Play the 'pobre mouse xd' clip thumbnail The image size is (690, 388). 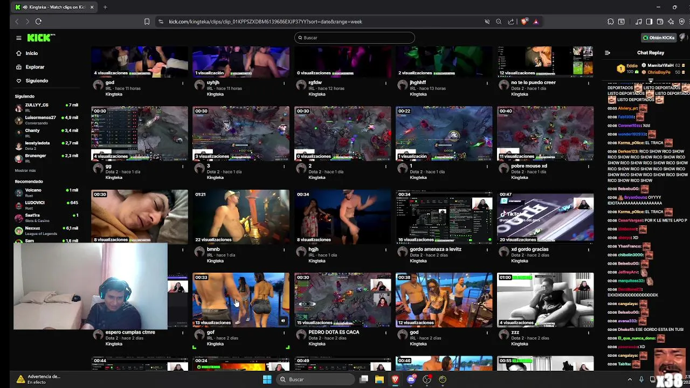click(x=545, y=133)
